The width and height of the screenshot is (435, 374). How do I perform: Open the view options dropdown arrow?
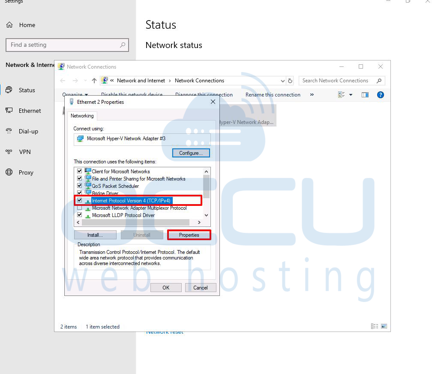[351, 95]
